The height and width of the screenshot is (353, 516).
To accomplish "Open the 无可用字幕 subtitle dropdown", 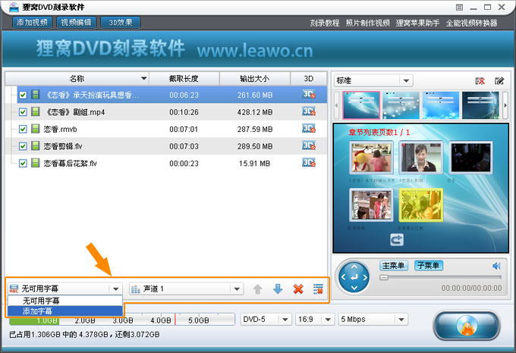I will [65, 289].
